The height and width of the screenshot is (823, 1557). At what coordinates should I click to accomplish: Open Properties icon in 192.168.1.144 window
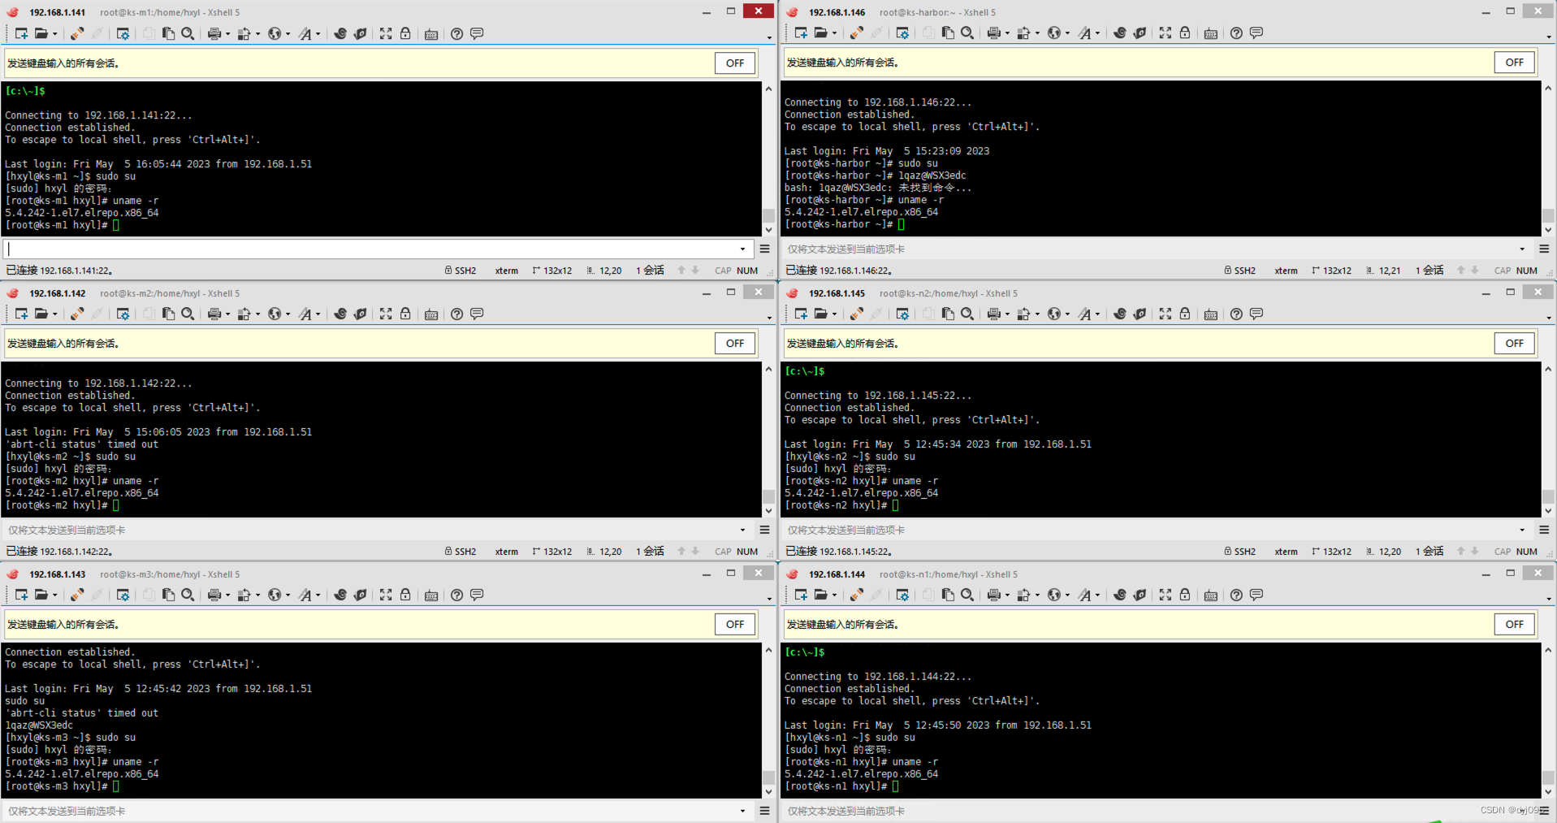(902, 595)
